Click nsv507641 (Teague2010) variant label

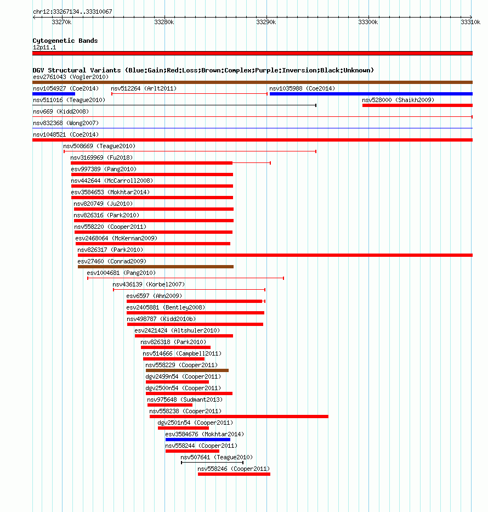click(217, 458)
